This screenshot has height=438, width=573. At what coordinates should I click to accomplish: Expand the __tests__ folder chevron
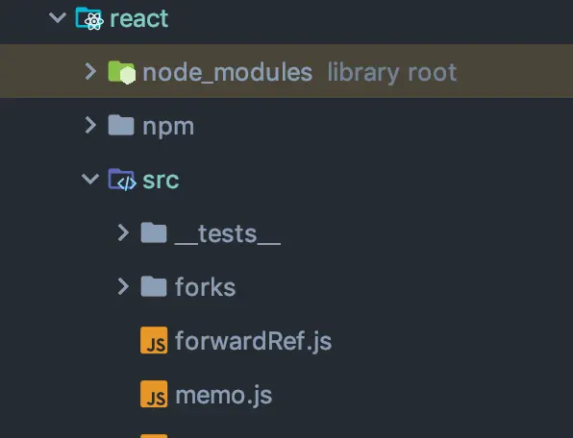(123, 232)
